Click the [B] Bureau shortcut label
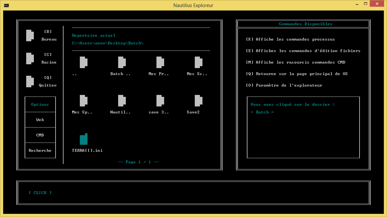This screenshot has height=217, width=387. pyautogui.click(x=49, y=35)
